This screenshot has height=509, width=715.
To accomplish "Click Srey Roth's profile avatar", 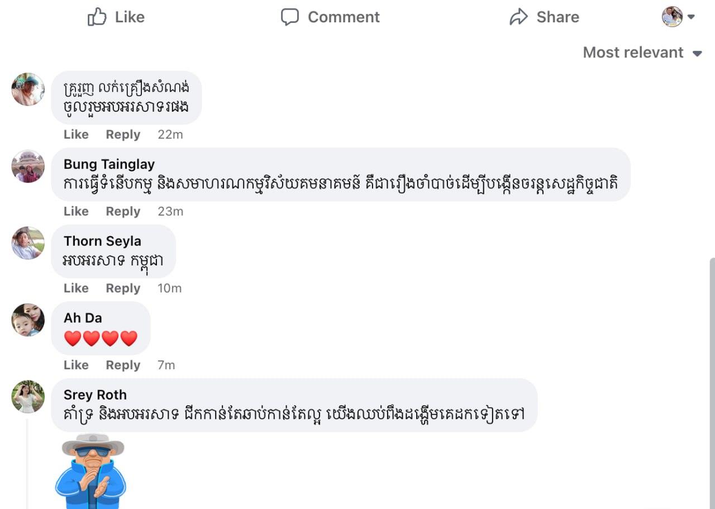I will pyautogui.click(x=28, y=397).
